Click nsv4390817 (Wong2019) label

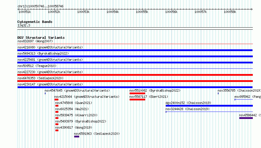[x=74, y=127]
